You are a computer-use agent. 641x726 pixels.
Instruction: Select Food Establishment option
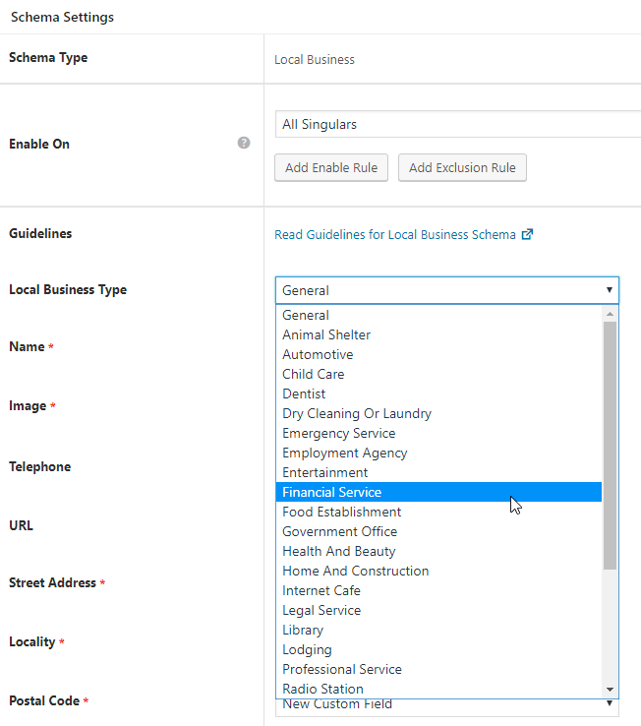[x=341, y=512]
